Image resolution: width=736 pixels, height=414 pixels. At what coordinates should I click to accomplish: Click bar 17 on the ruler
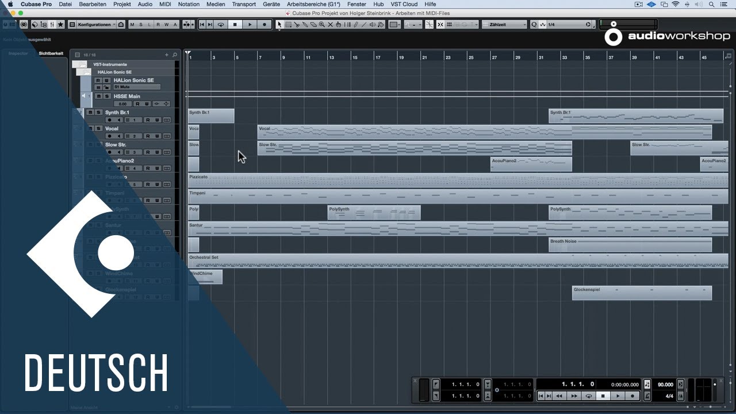point(378,57)
